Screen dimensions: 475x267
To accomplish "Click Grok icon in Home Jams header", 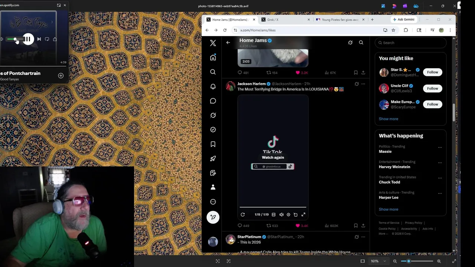I will [x=350, y=43].
